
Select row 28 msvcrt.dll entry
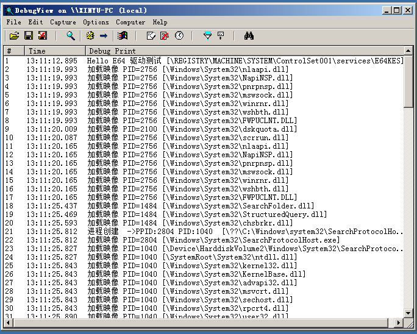coord(204,291)
